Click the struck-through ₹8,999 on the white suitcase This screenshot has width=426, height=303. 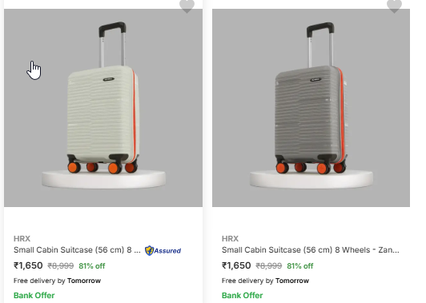(x=61, y=266)
